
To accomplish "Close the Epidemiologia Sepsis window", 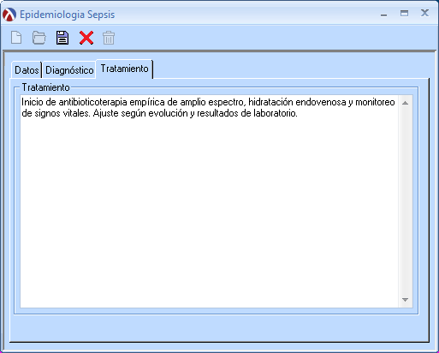I will 424,13.
